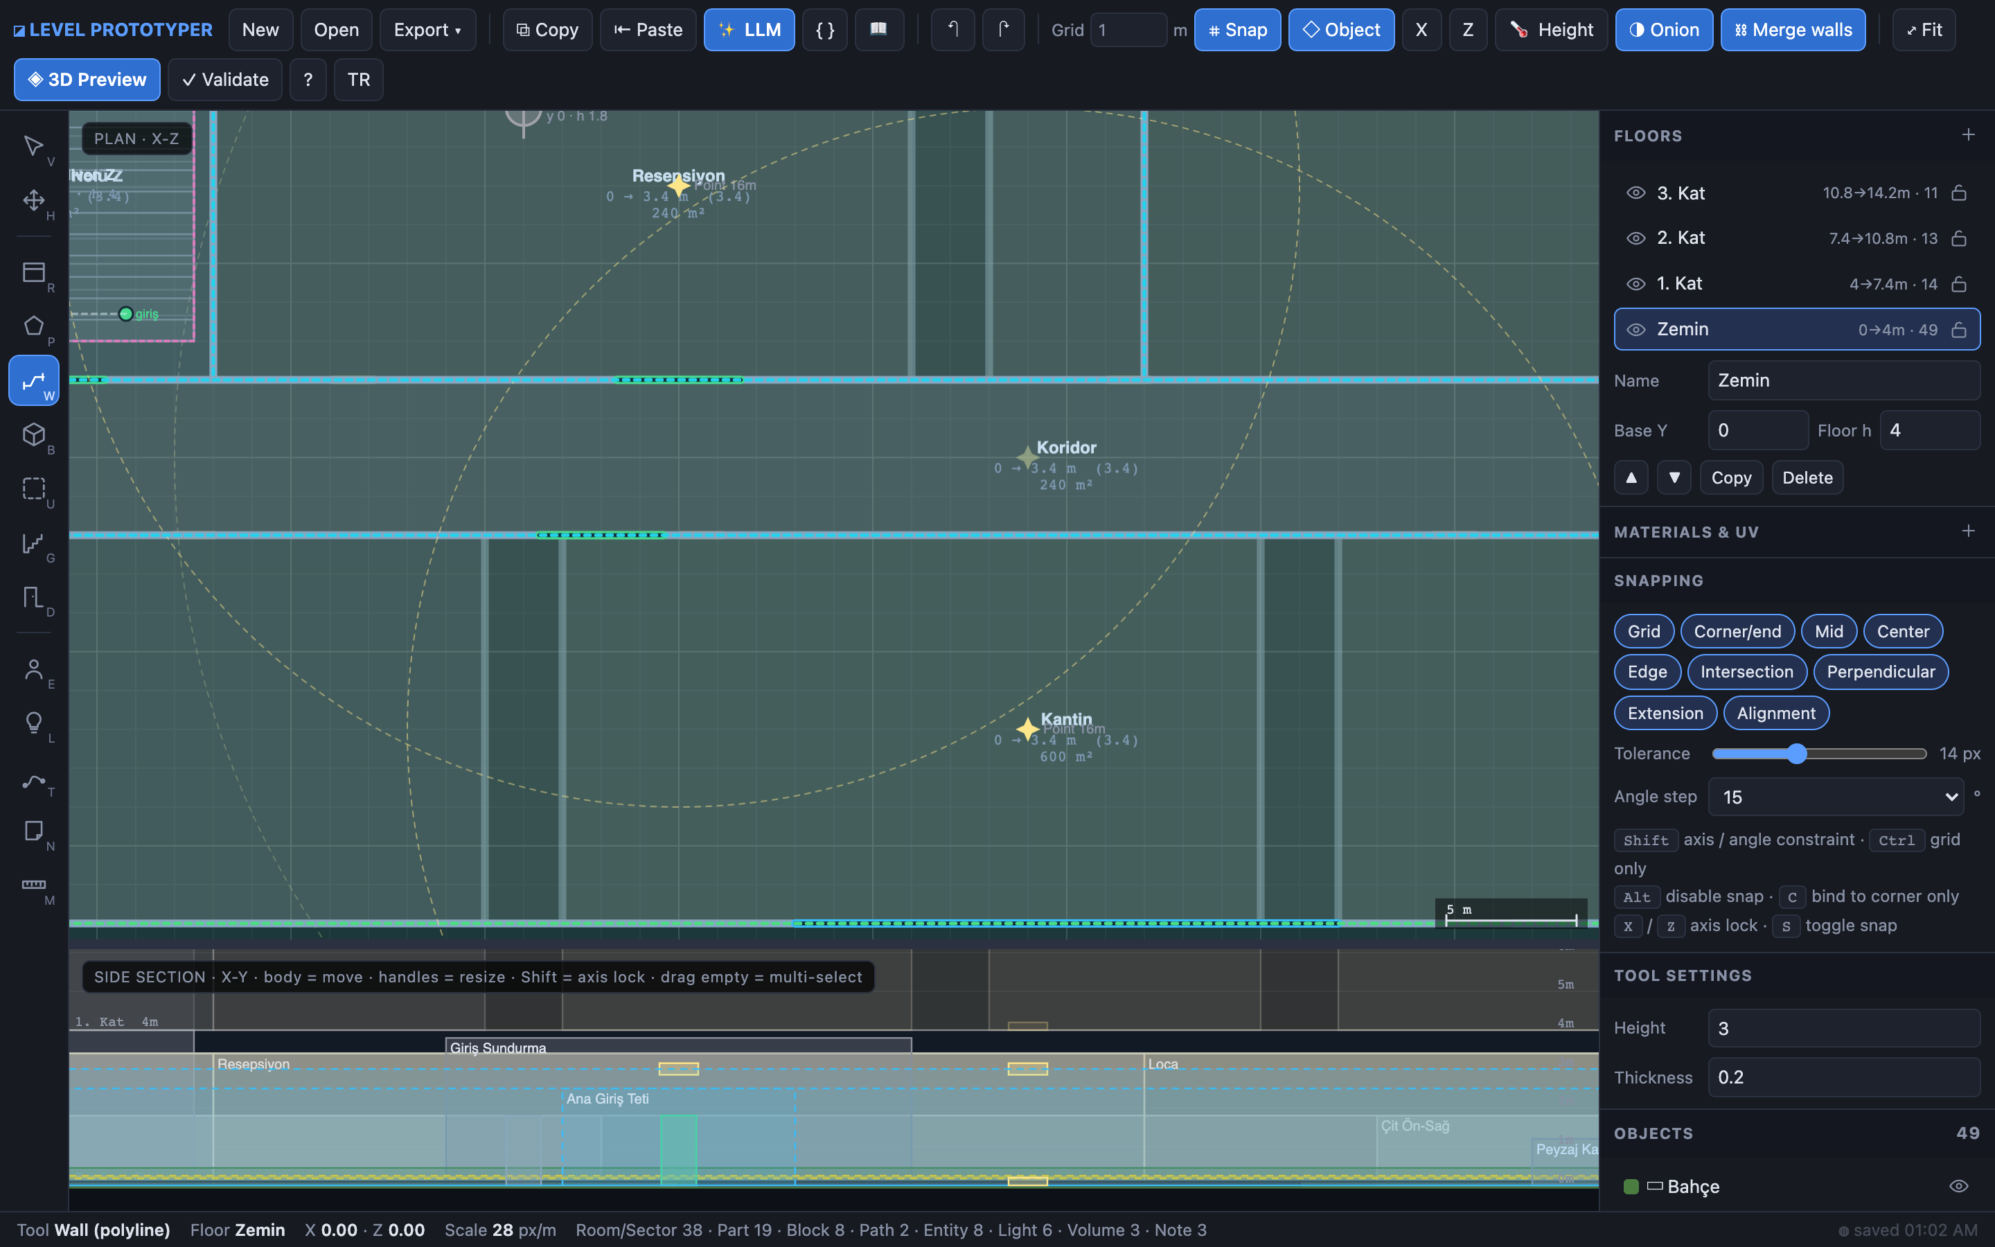Lock the 2. Kat floor
Image resolution: width=1995 pixels, height=1247 pixels.
coord(1960,238)
